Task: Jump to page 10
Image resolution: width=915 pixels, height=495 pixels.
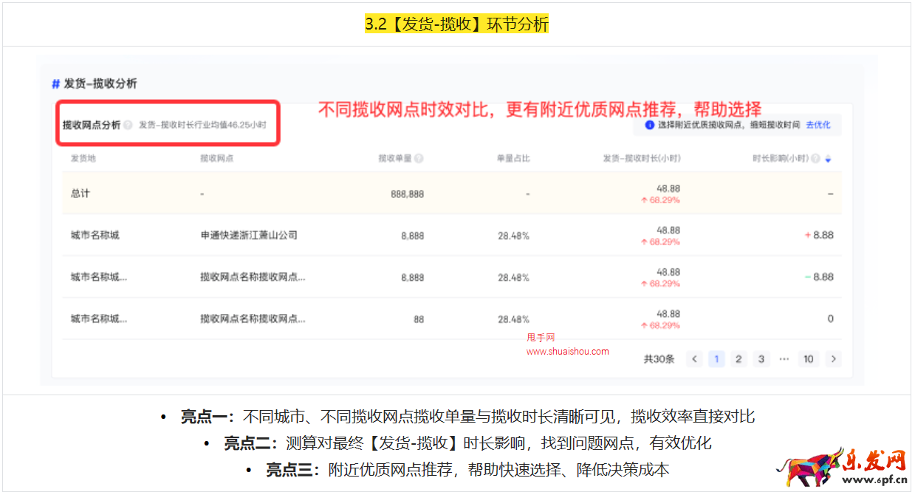Action: (x=809, y=358)
